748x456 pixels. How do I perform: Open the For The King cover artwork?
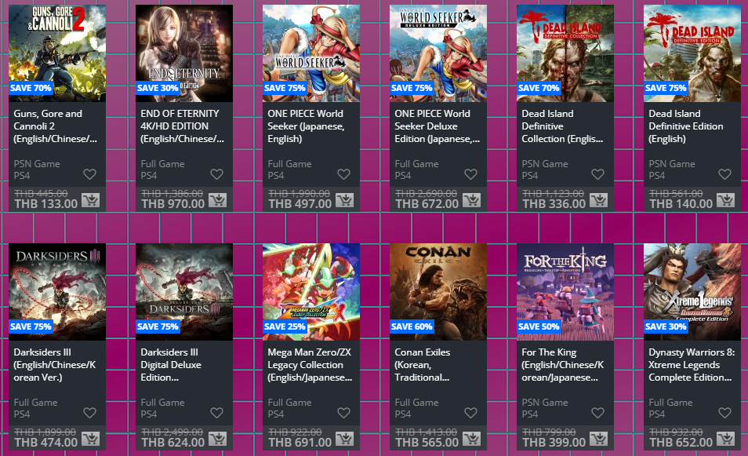(565, 292)
